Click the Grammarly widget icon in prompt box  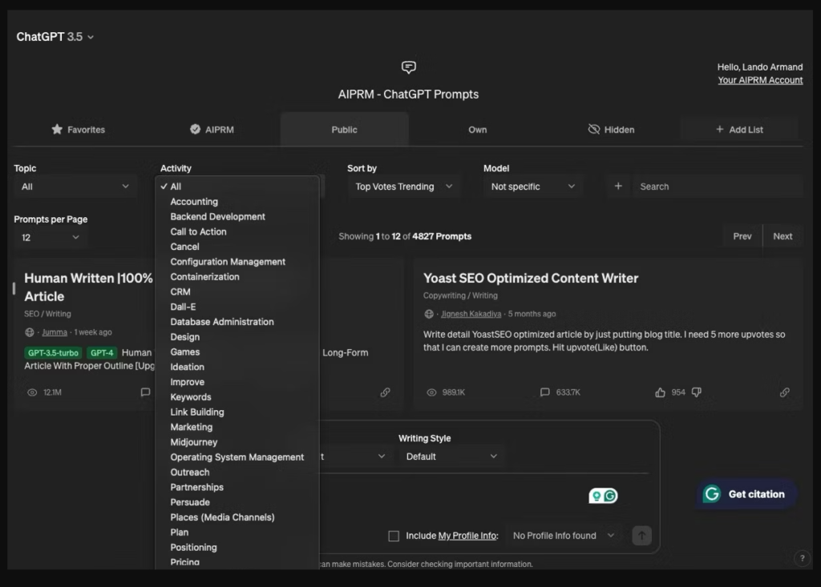coord(603,496)
